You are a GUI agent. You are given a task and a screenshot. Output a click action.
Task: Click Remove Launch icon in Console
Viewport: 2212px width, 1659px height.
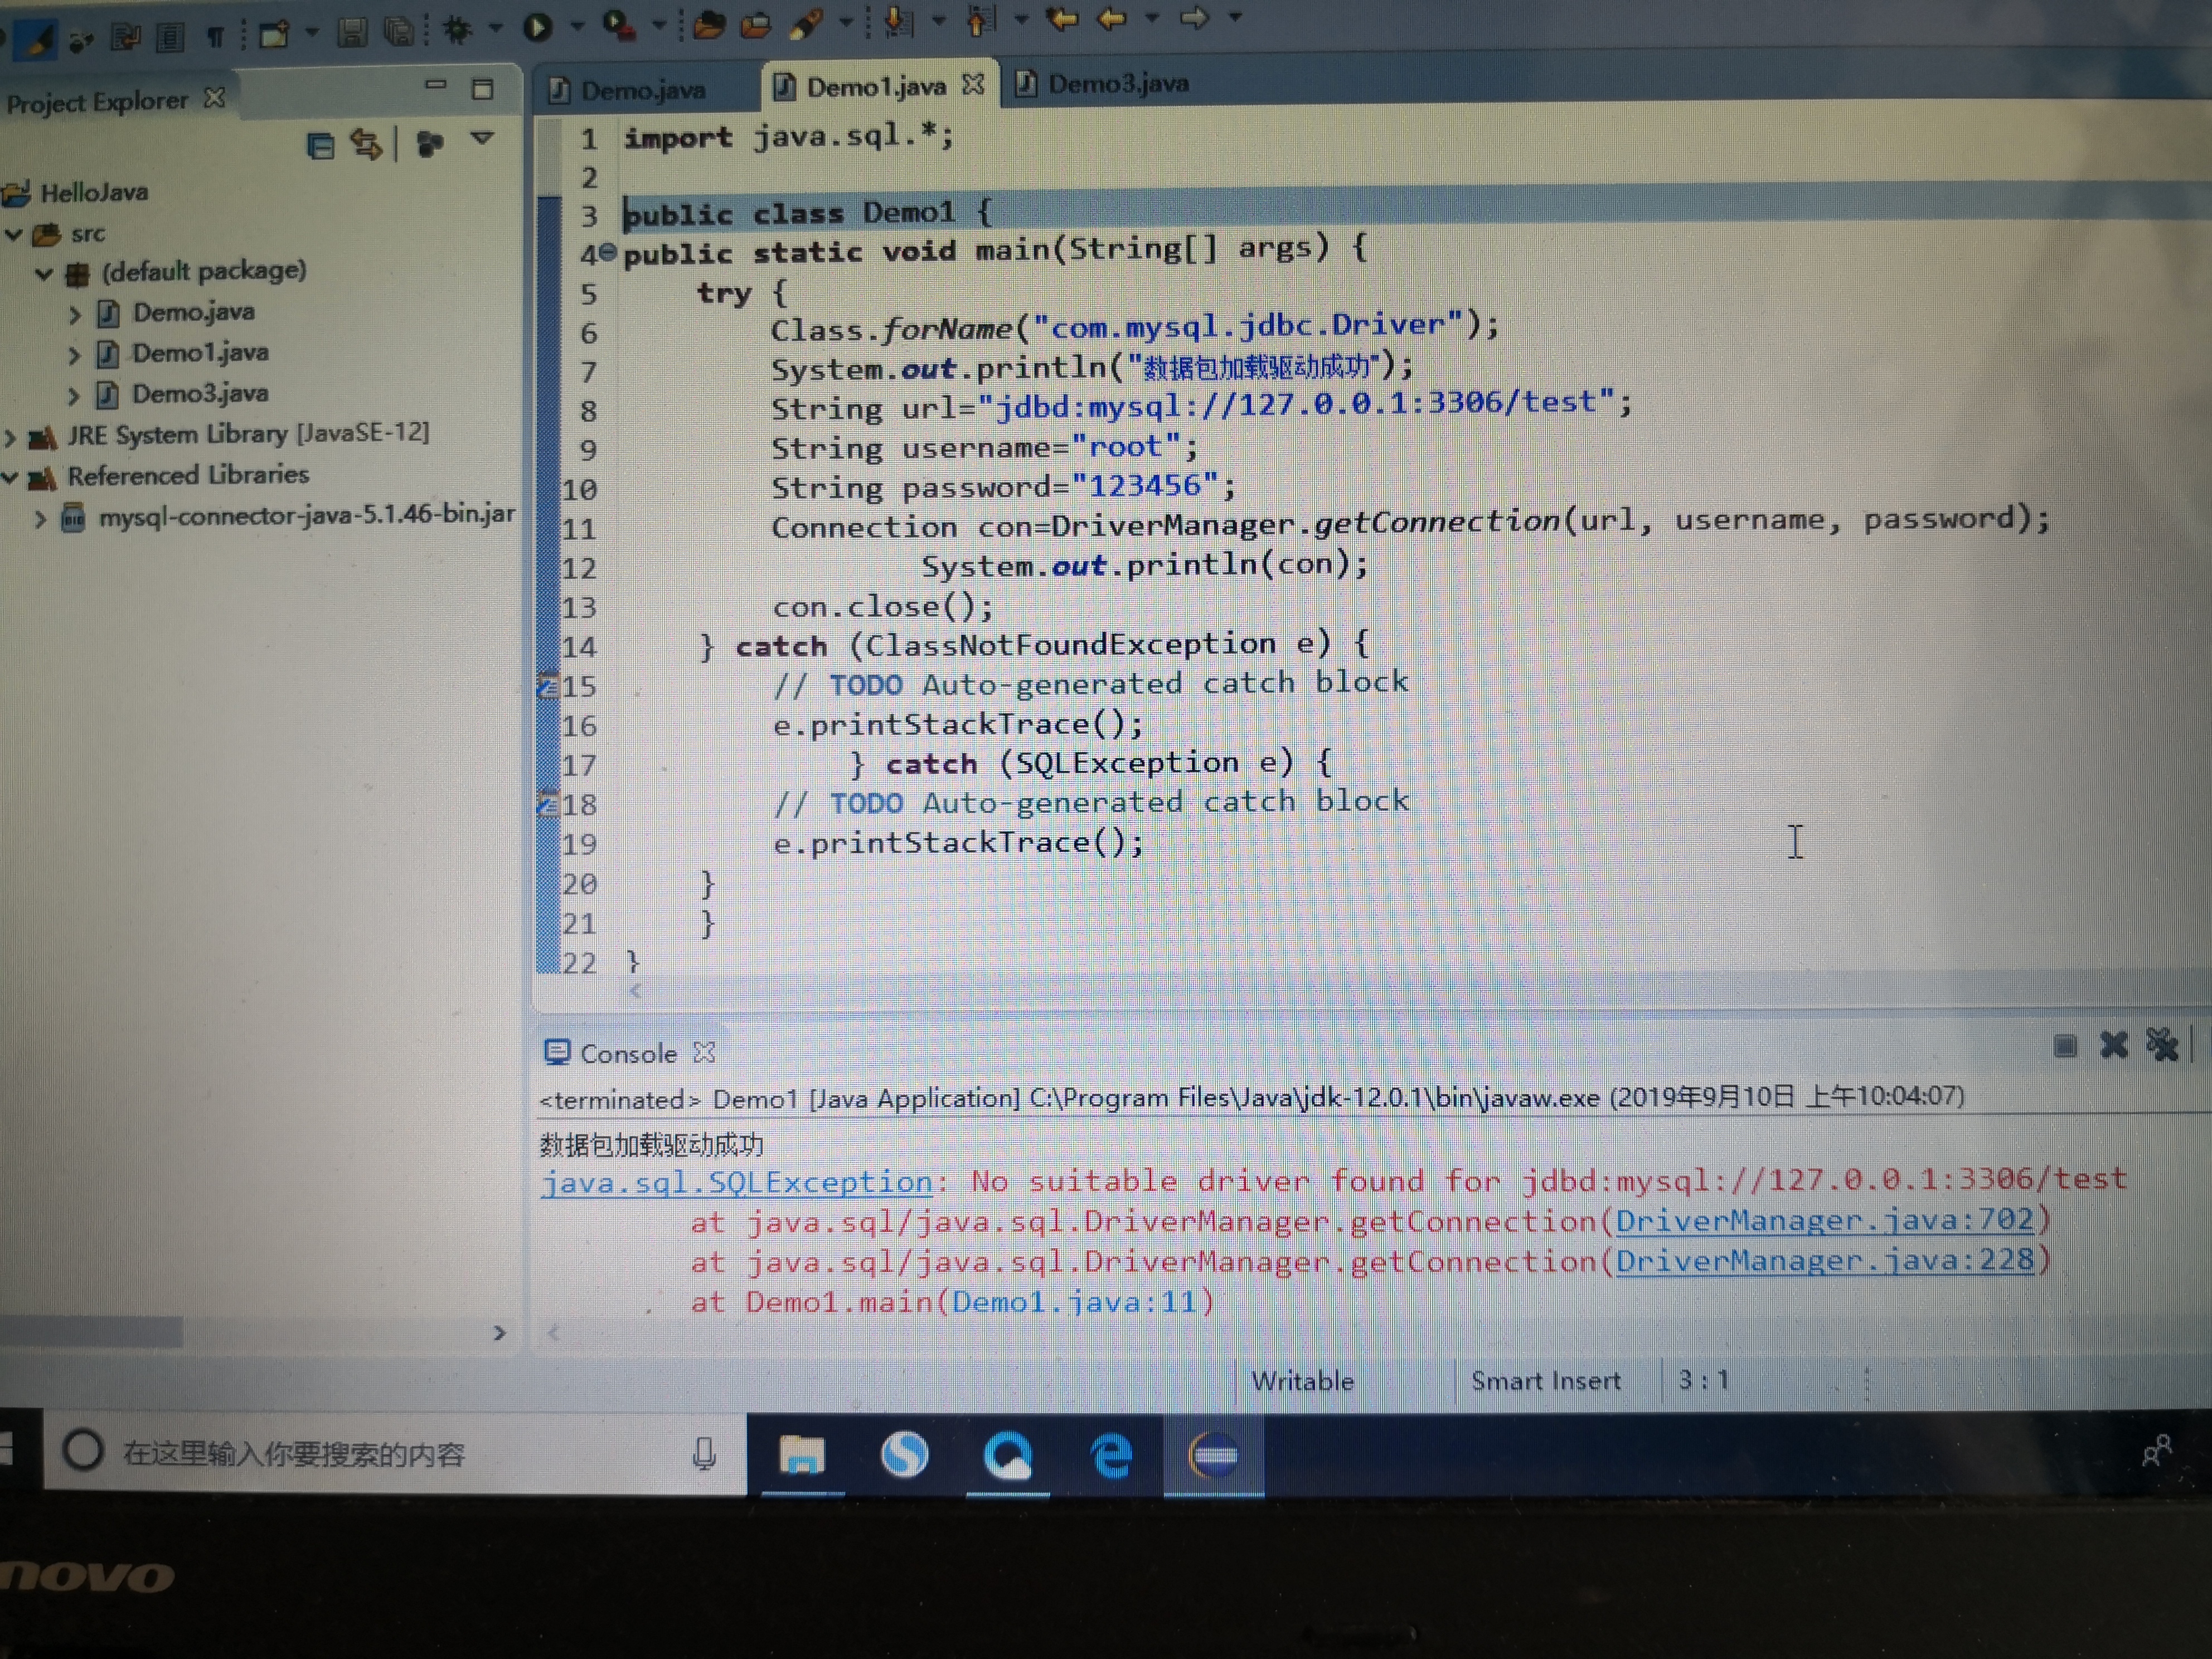point(2114,1046)
